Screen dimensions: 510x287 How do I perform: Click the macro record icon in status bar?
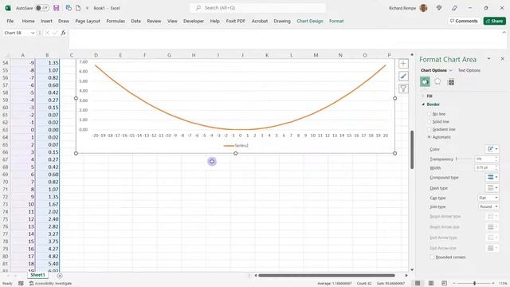point(21,284)
